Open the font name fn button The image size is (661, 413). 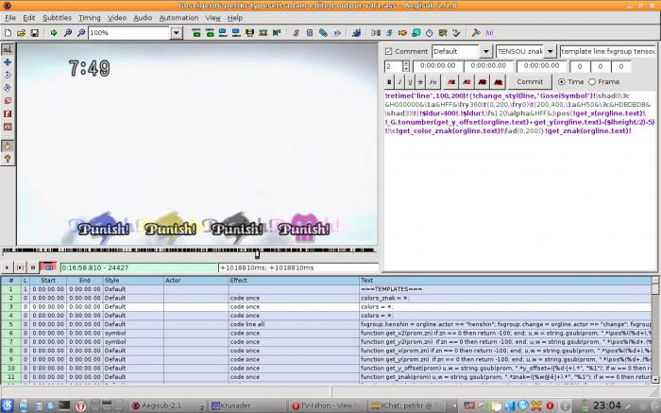[432, 82]
